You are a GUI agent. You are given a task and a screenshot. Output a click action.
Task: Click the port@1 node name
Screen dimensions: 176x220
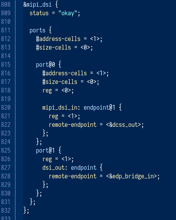pos(45,151)
